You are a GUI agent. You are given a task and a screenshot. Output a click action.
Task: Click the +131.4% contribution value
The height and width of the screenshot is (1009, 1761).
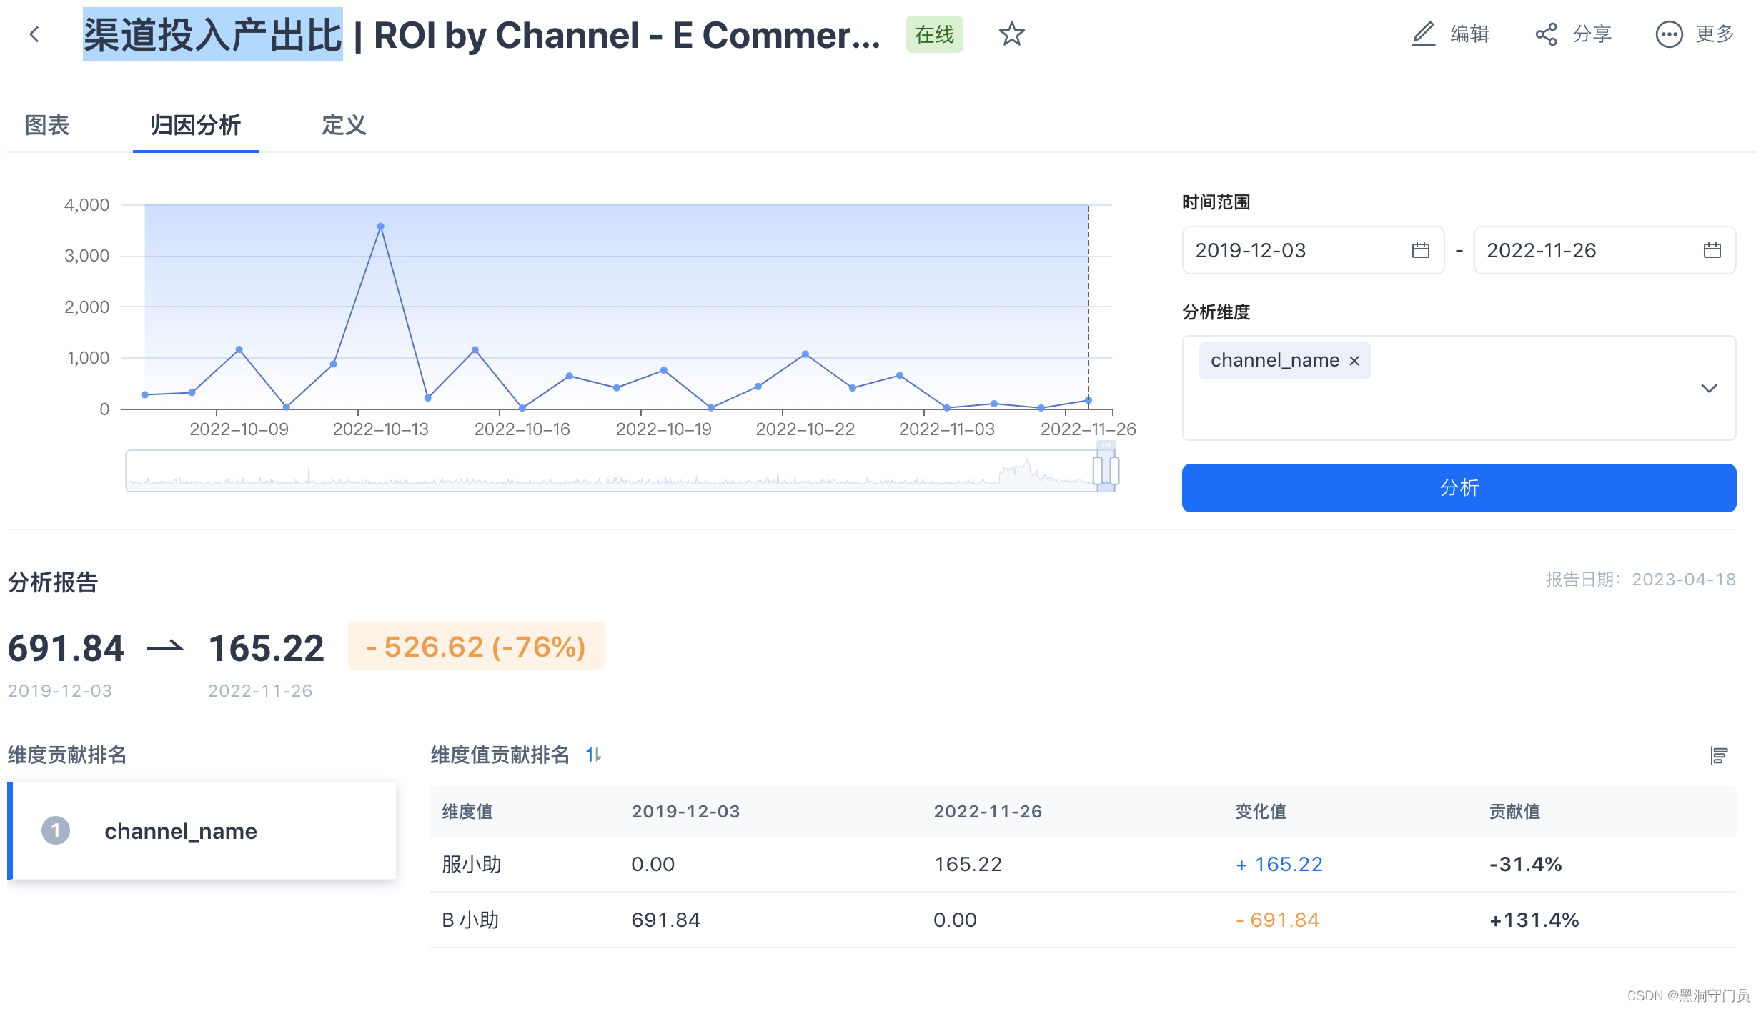1534,920
